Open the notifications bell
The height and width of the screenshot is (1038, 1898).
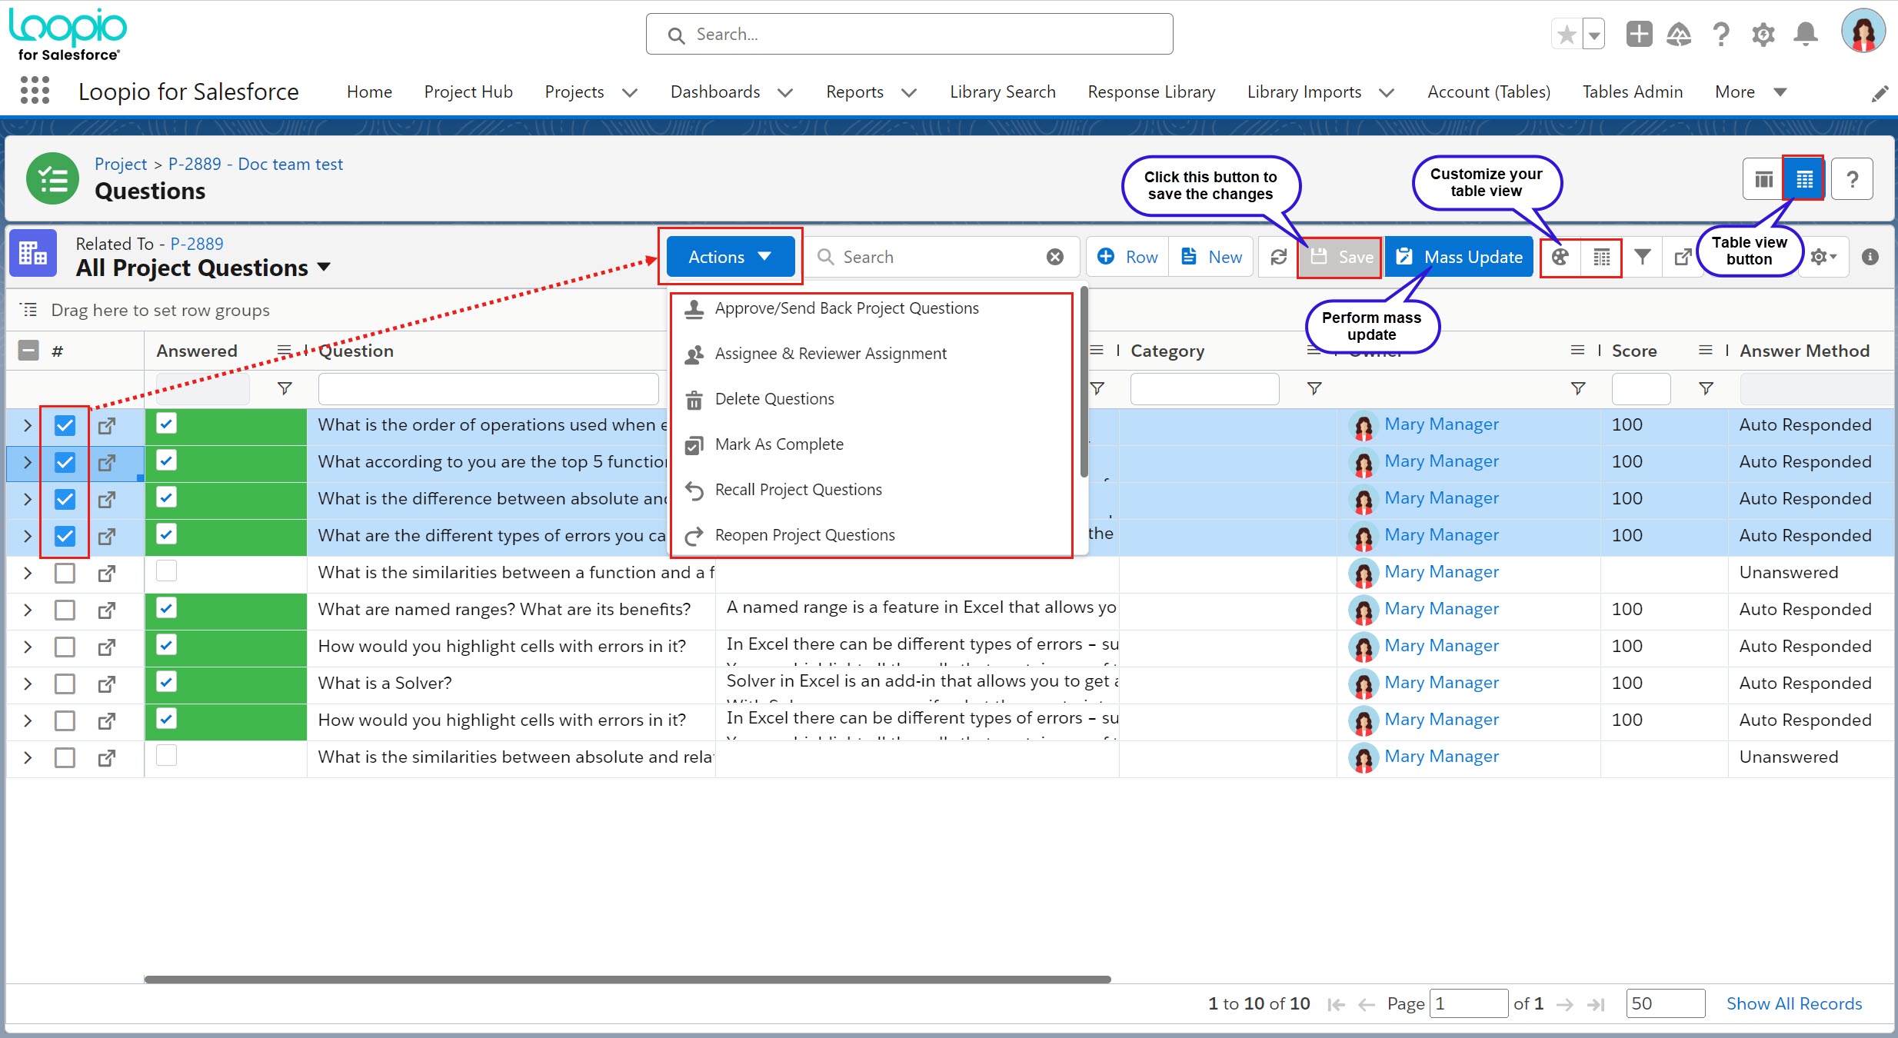[x=1806, y=35]
